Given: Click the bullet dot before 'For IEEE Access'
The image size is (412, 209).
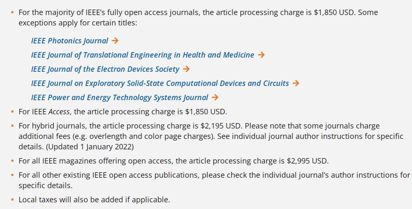Looking at the screenshot, I should 12,112.
